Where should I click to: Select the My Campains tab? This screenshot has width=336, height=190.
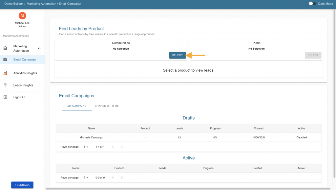click(77, 106)
